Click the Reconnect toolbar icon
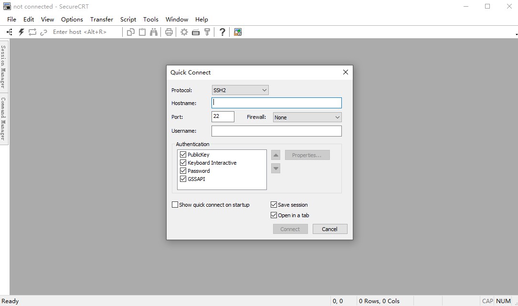 (x=32, y=32)
